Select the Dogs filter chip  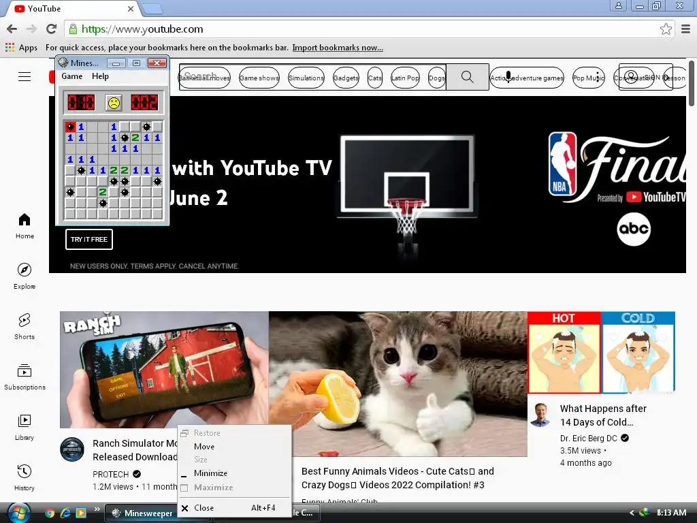pos(436,78)
